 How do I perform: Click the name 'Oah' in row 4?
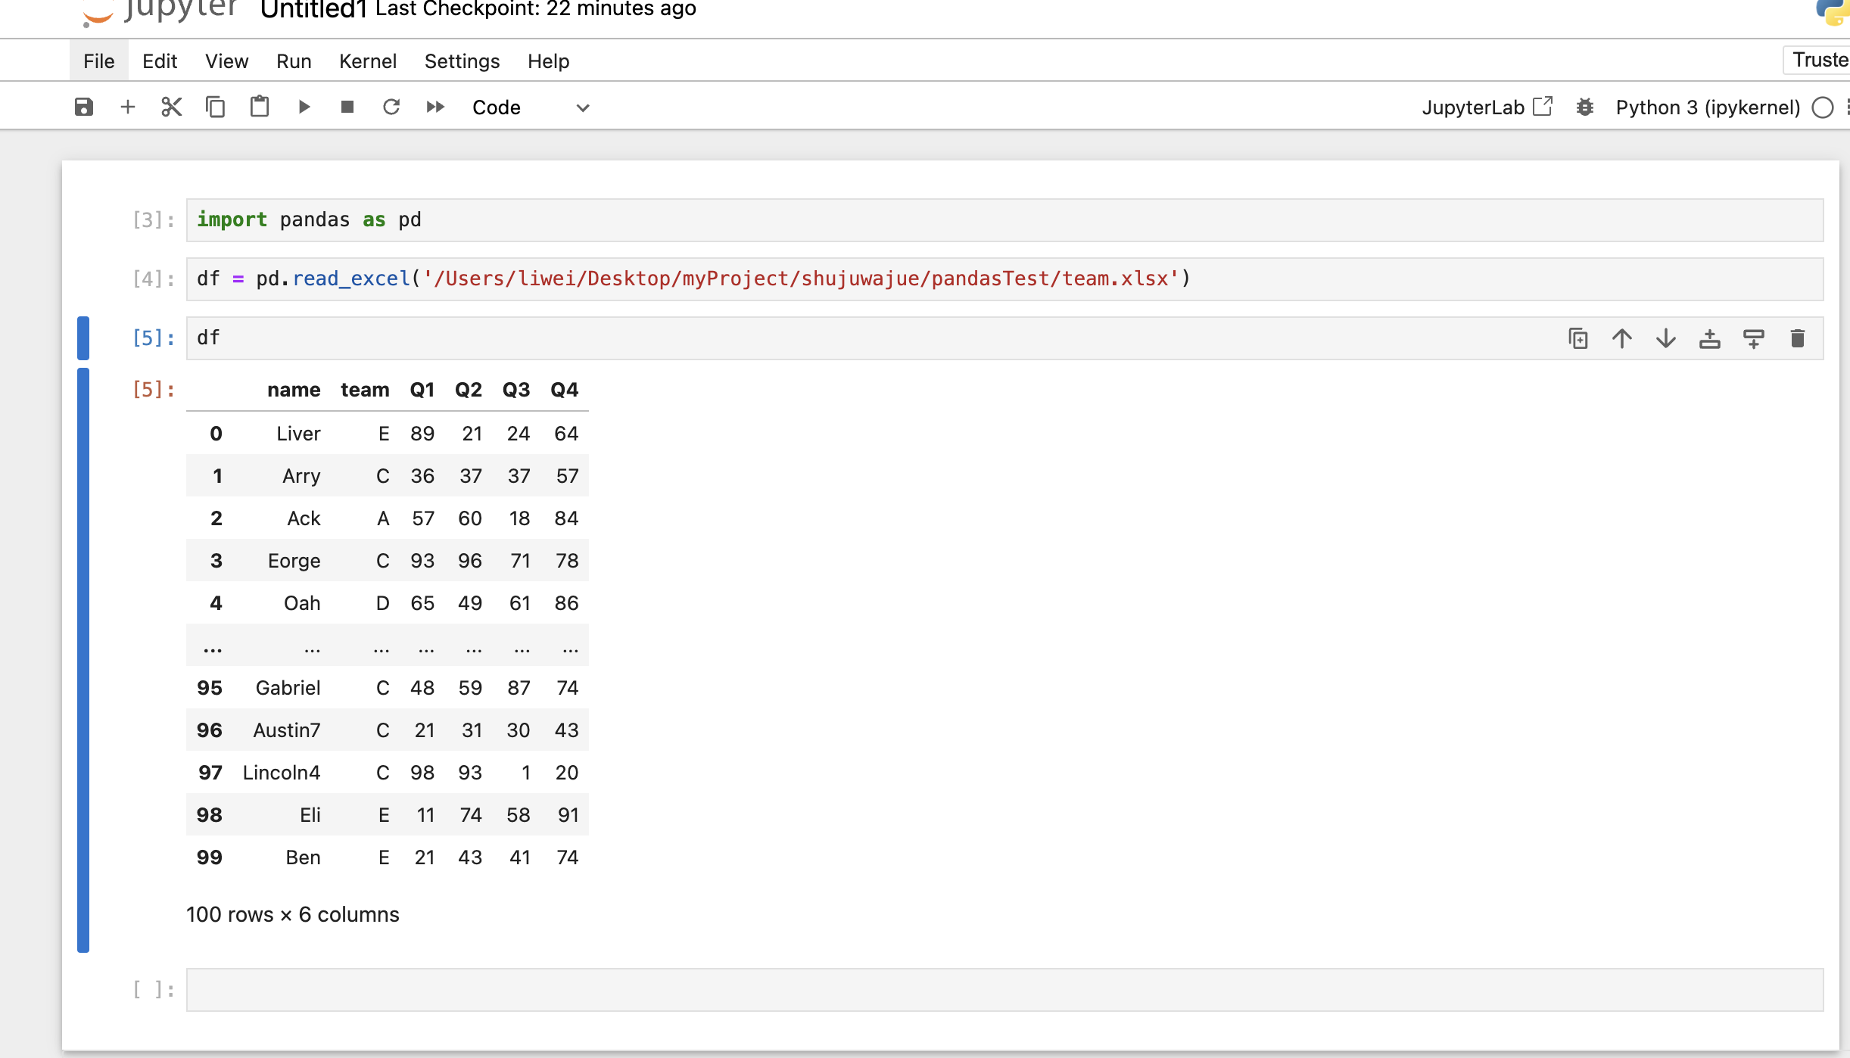[x=302, y=603]
